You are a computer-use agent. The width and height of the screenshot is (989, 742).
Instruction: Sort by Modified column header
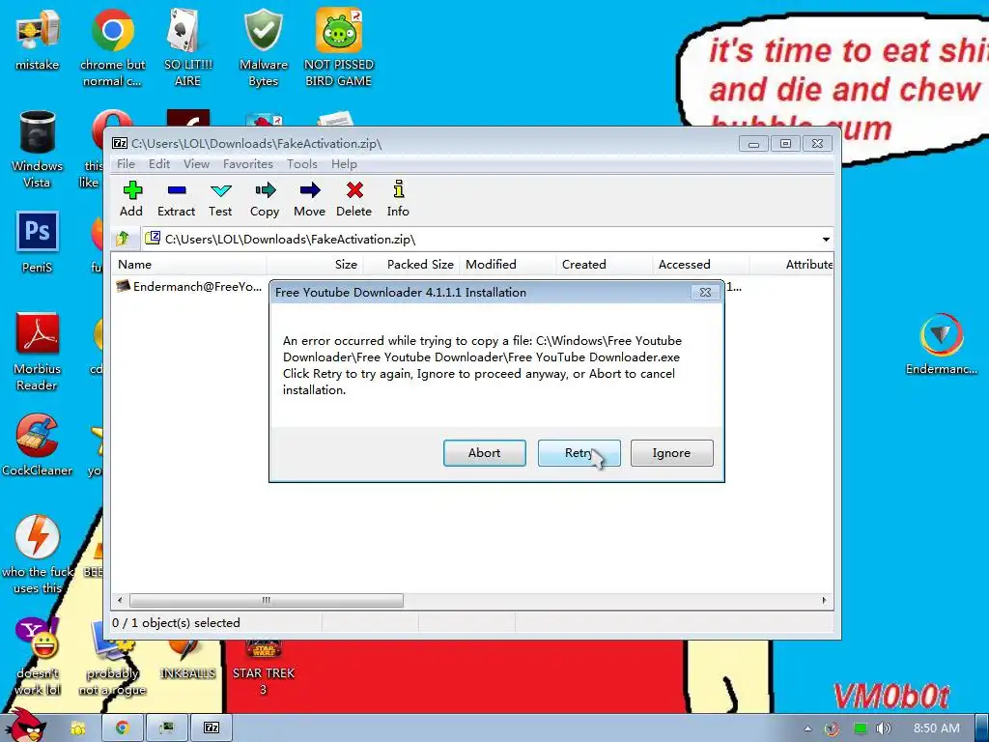pos(508,265)
